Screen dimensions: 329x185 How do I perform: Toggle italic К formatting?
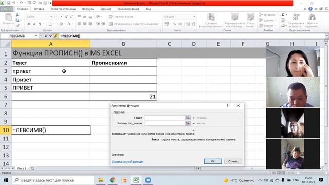pos(34,24)
